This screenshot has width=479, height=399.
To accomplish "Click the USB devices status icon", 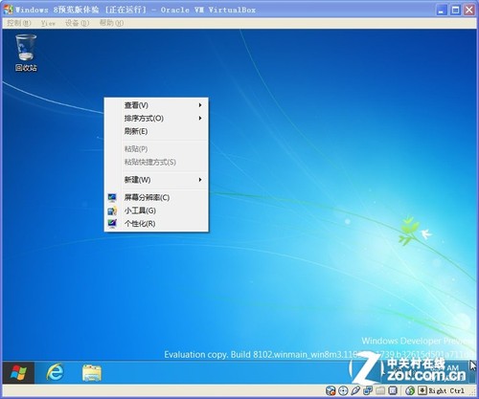I will (355, 390).
